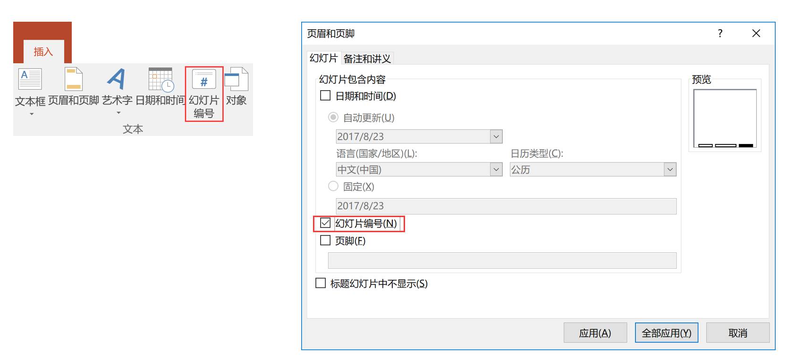
Task: Click the 预览 slide preview thumbnail
Action: pyautogui.click(x=725, y=118)
